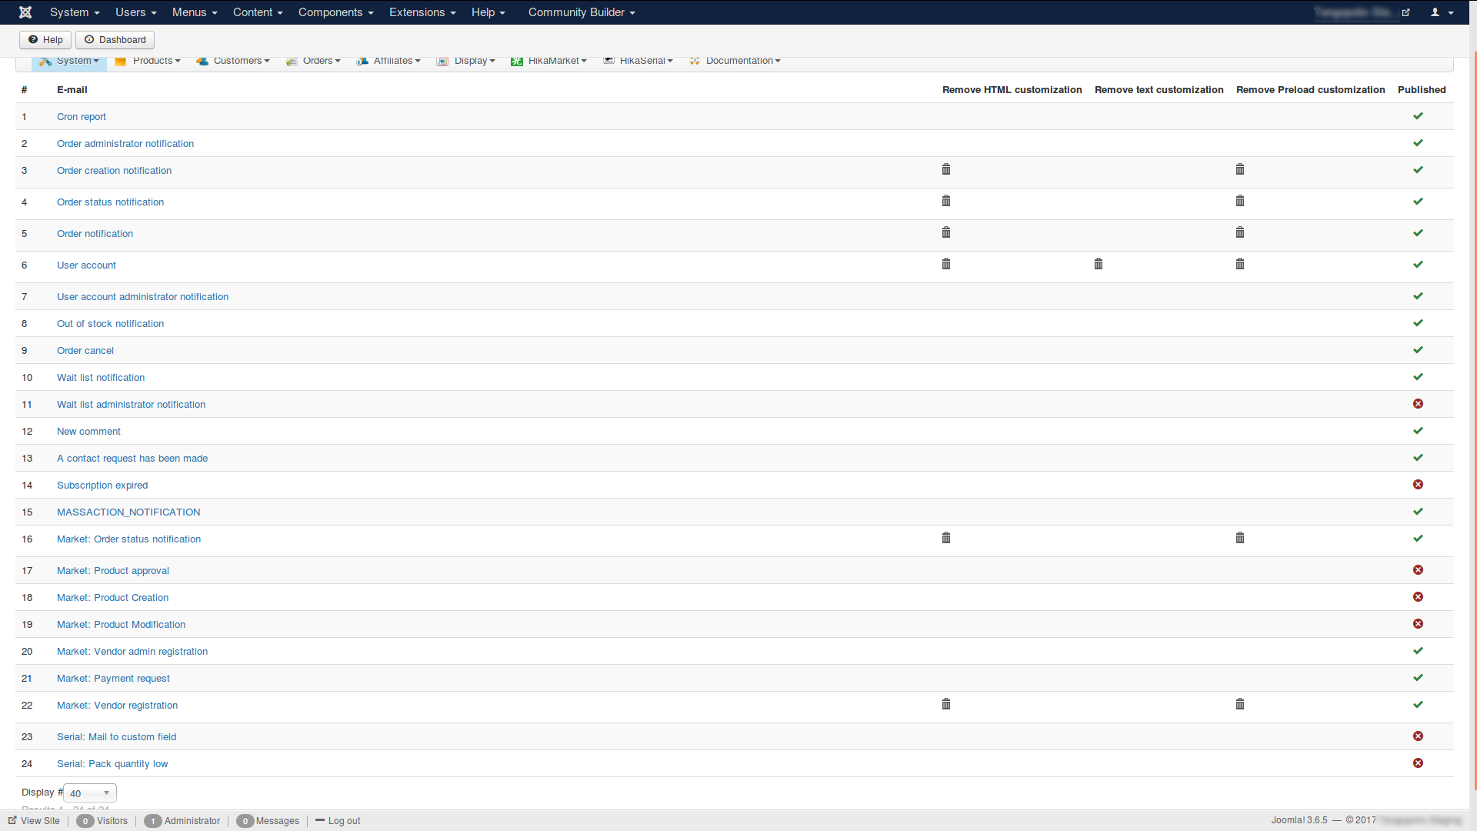Remove text customization trash icon for User account
The image size is (1477, 831).
click(1099, 264)
